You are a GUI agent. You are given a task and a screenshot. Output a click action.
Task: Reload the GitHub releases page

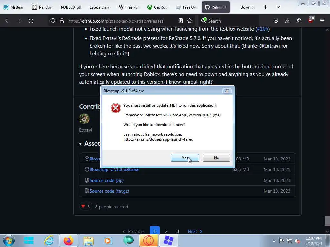point(31,21)
